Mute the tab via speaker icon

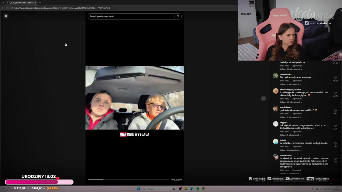tap(10, 3)
